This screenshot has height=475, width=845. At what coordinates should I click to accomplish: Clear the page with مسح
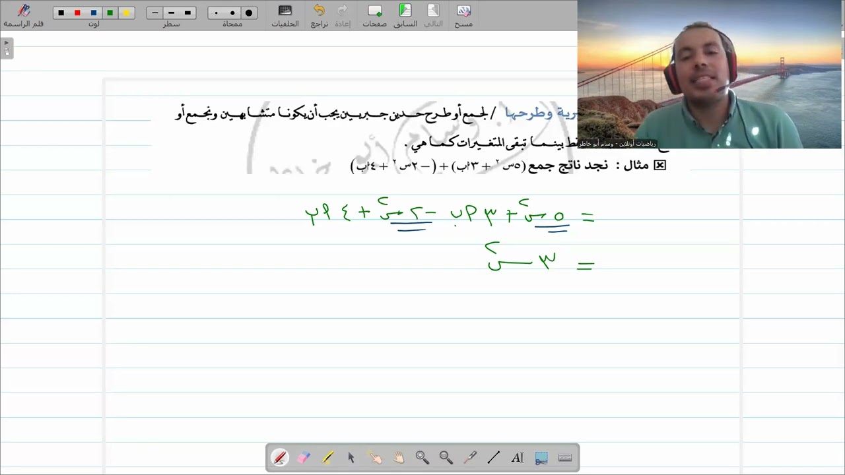pyautogui.click(x=463, y=15)
